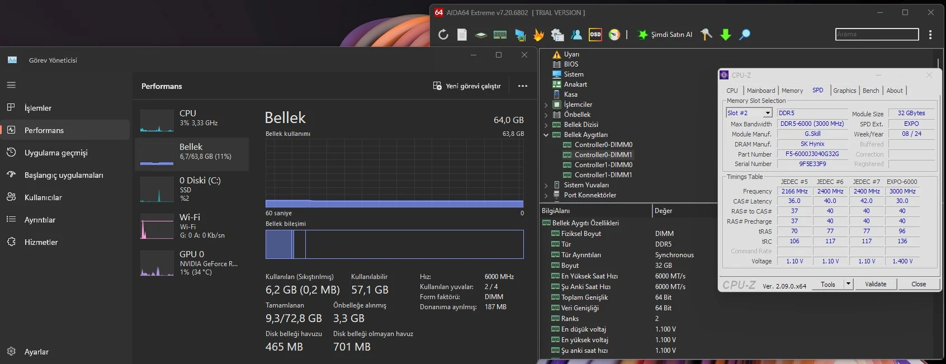
Task: Click the user profile icon in AIDA64 toolbar
Action: point(576,35)
